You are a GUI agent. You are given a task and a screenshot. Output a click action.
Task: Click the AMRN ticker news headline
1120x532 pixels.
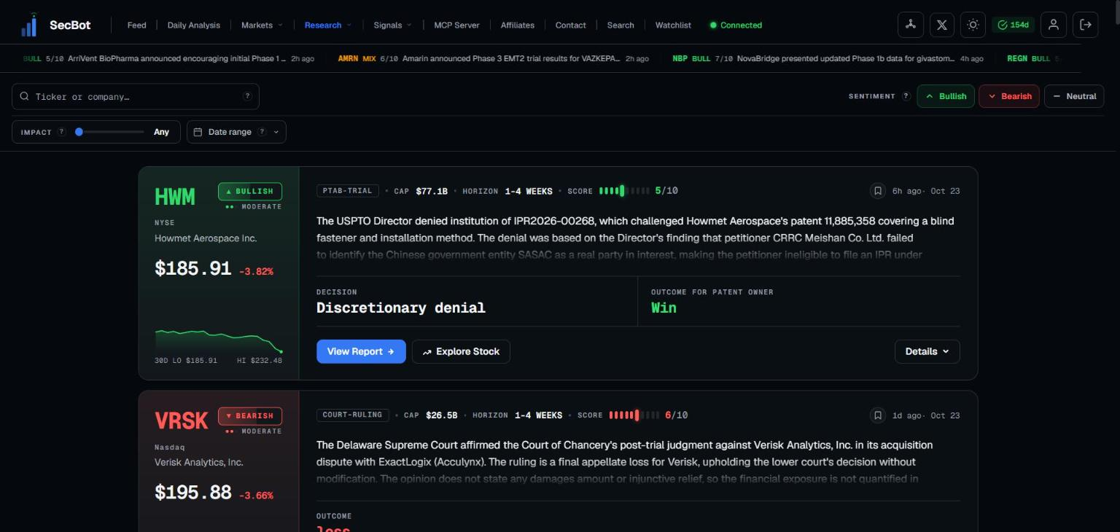pos(493,58)
